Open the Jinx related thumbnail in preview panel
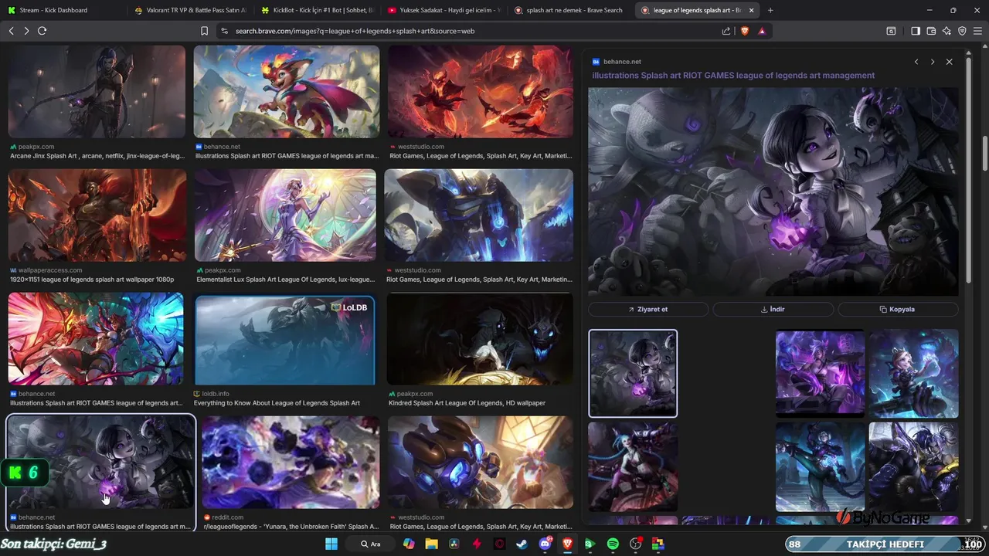This screenshot has width=989, height=556. coord(633,466)
